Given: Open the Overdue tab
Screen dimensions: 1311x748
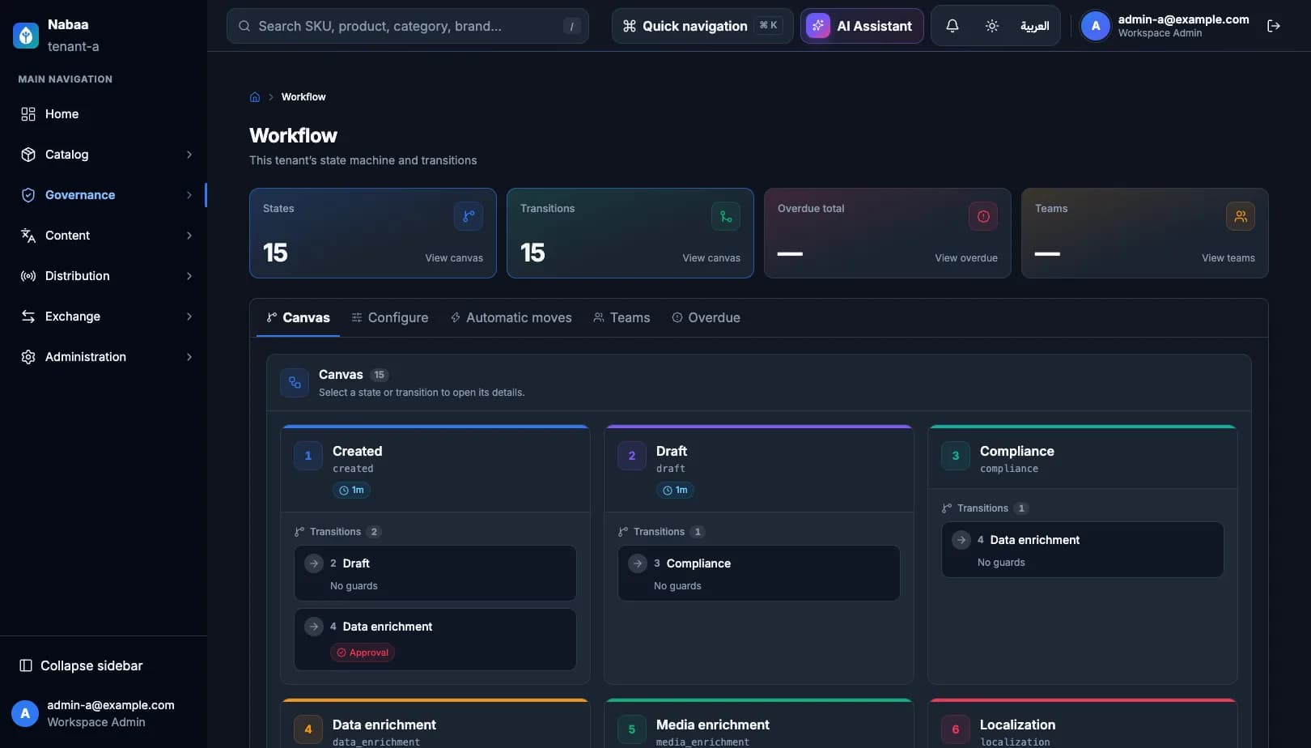Looking at the screenshot, I should pos(706,317).
